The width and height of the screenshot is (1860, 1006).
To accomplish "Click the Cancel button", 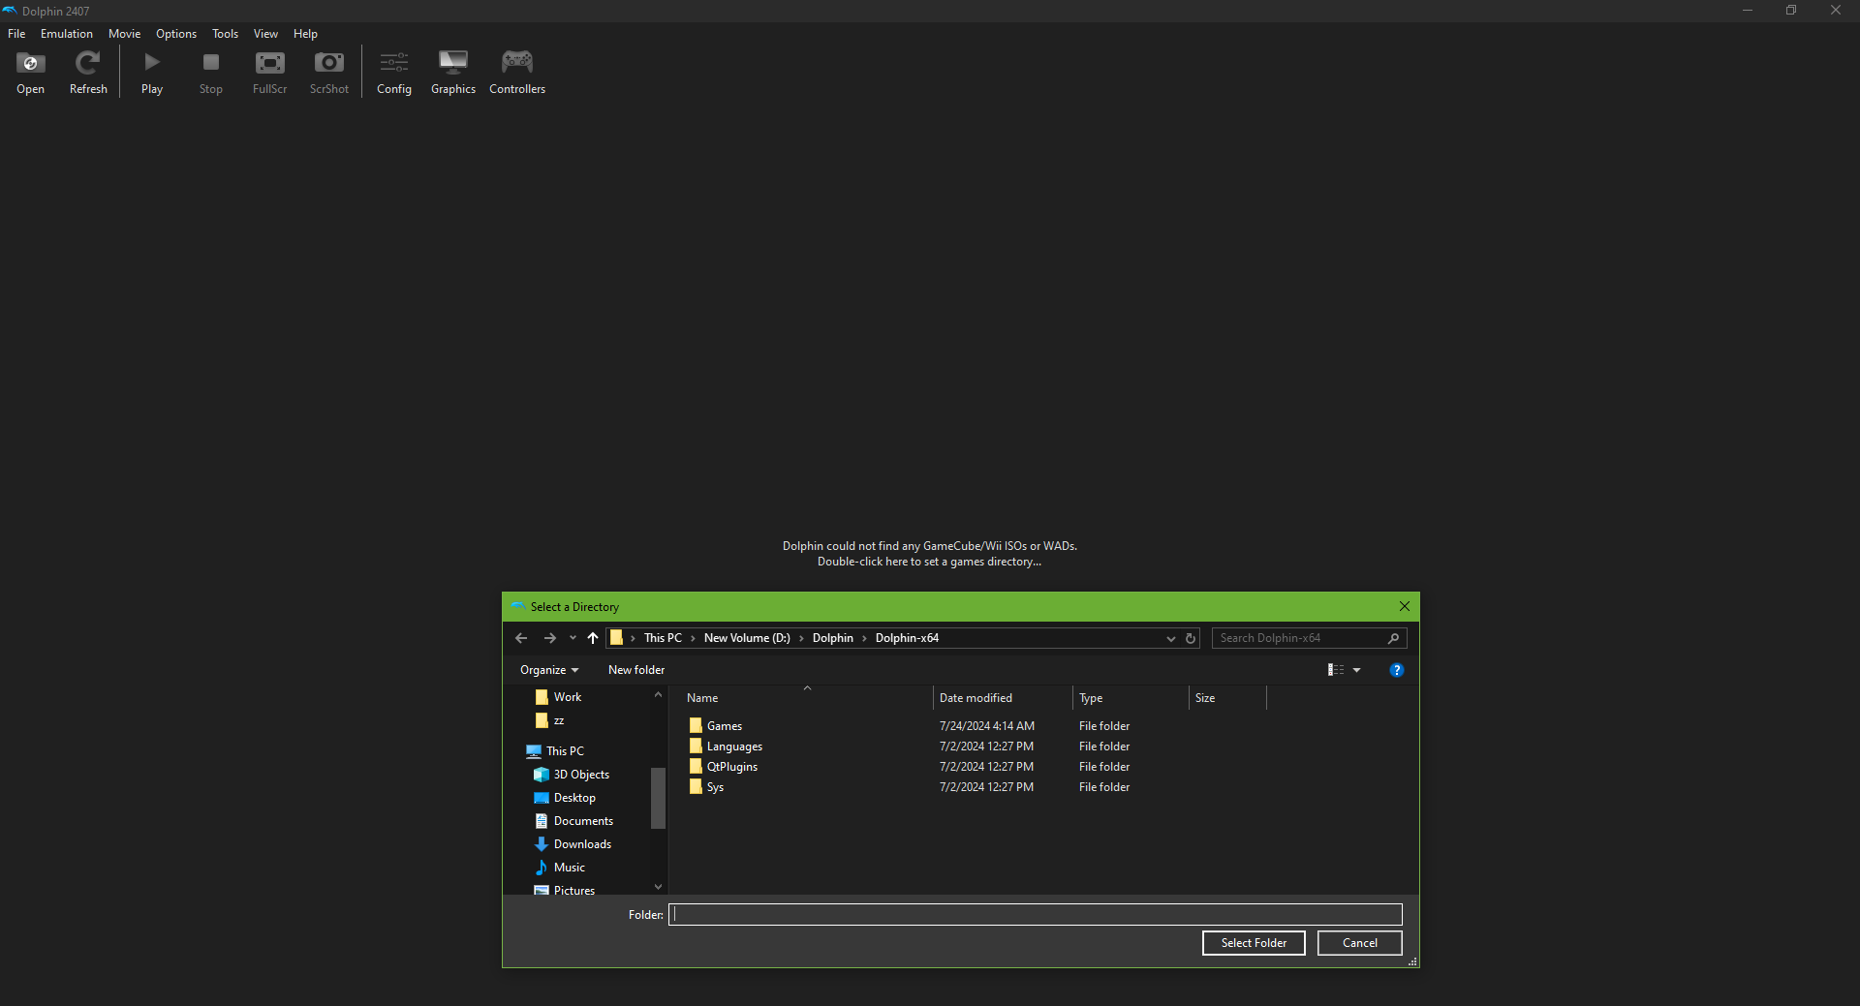I will point(1359,943).
